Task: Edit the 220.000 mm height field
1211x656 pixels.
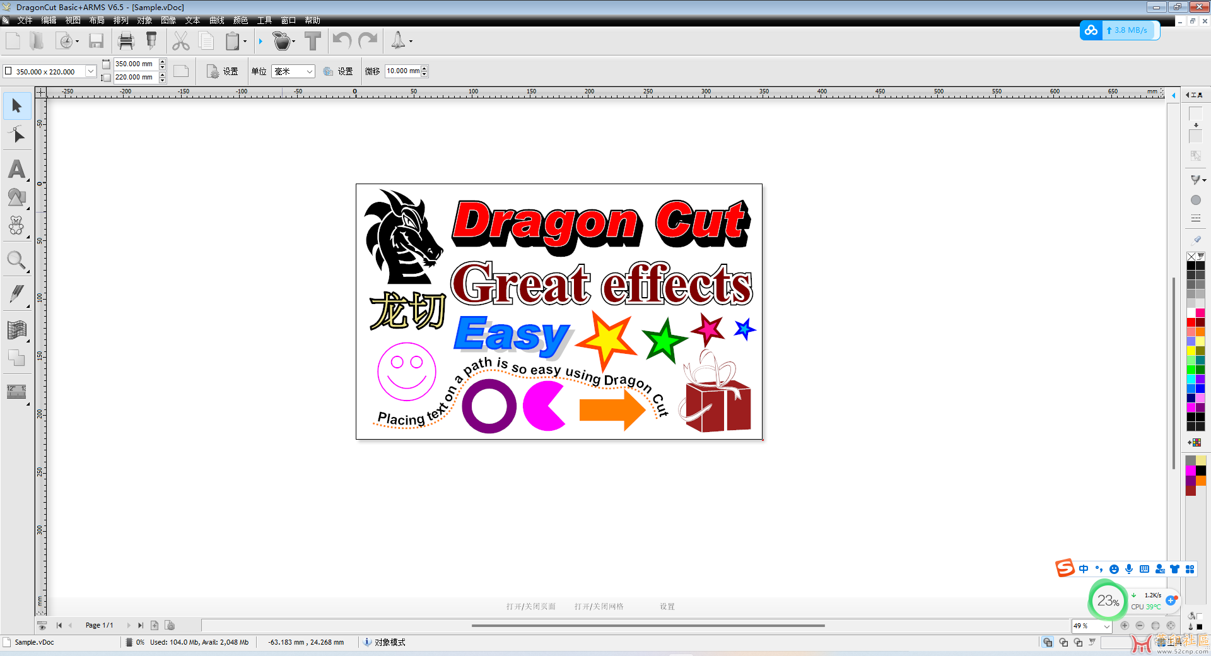Action: pos(135,77)
